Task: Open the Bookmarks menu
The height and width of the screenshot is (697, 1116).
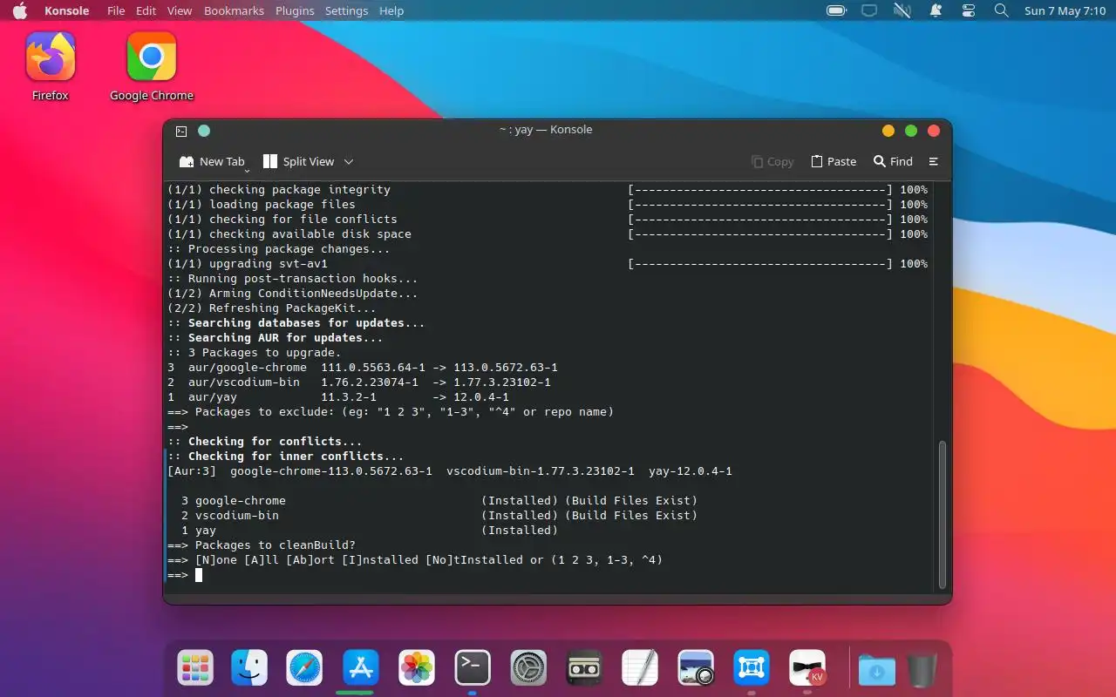Action: pos(234,10)
